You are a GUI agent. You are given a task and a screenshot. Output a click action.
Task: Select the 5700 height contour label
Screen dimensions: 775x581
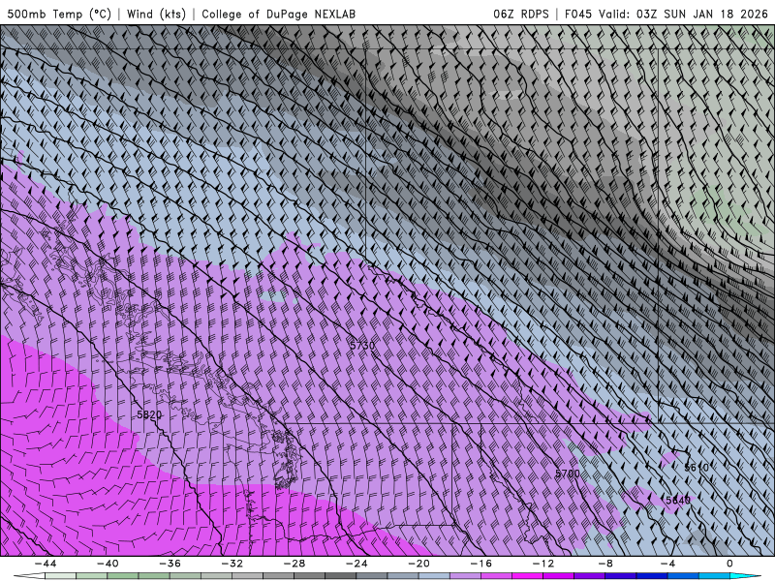coord(568,474)
